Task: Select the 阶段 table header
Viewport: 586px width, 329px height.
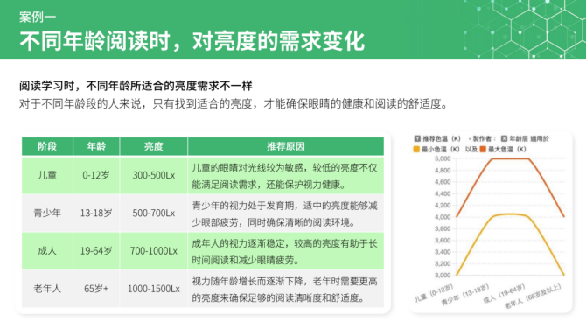Action: pos(47,146)
